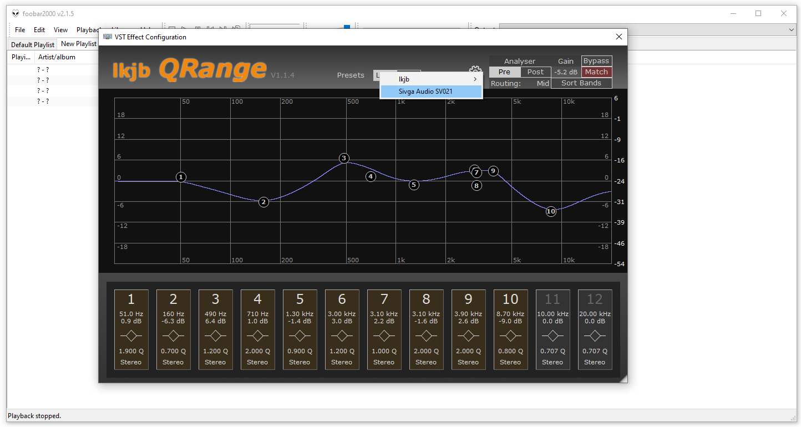Viewport: 801px width, 427px height.
Task: Open the QRange settings gear
Action: coord(475,70)
